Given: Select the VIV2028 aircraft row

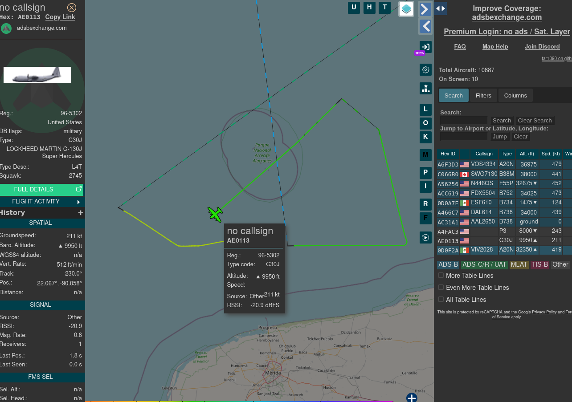Looking at the screenshot, I should pyautogui.click(x=504, y=250).
